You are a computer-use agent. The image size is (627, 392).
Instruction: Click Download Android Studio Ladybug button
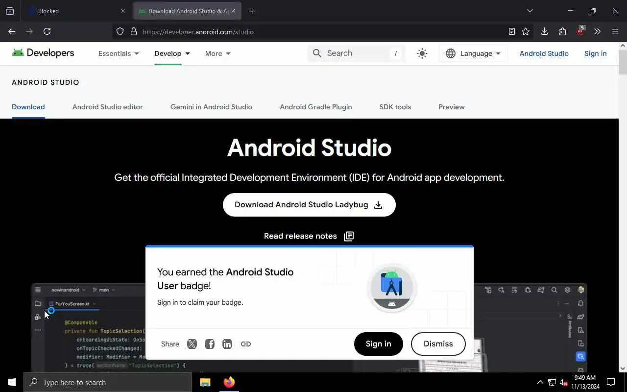click(309, 205)
